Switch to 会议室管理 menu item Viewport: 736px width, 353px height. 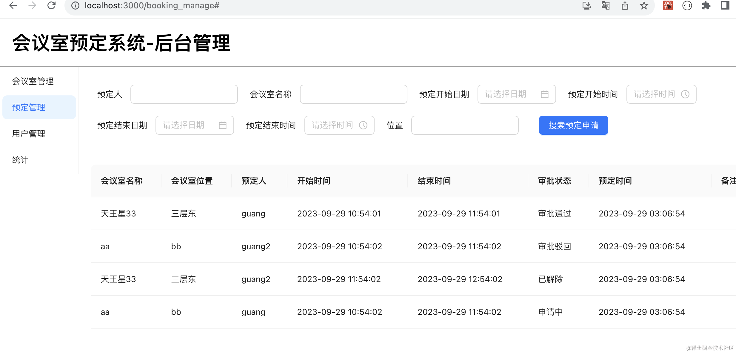click(x=33, y=81)
